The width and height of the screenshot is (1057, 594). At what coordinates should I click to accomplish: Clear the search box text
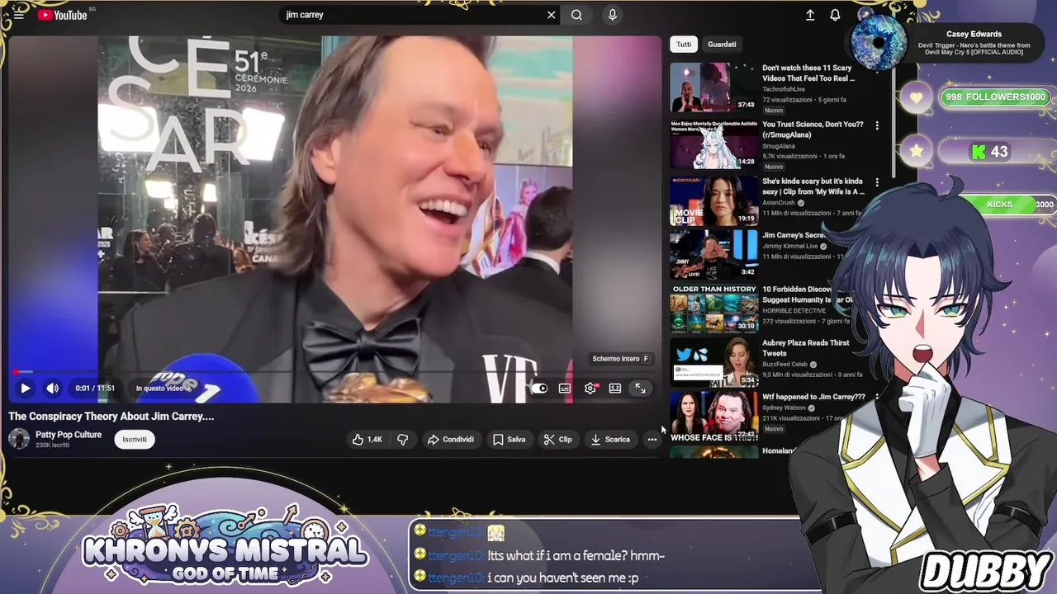click(552, 15)
